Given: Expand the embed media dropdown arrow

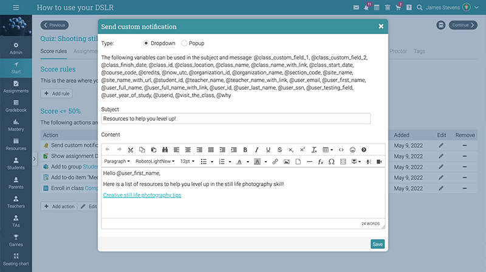Looking at the screenshot, I should pos(360,162).
